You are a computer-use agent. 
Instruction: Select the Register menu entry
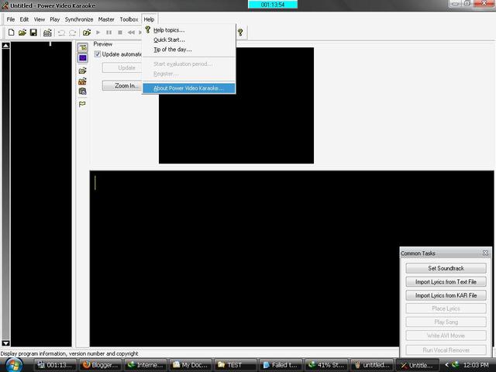pos(189,74)
